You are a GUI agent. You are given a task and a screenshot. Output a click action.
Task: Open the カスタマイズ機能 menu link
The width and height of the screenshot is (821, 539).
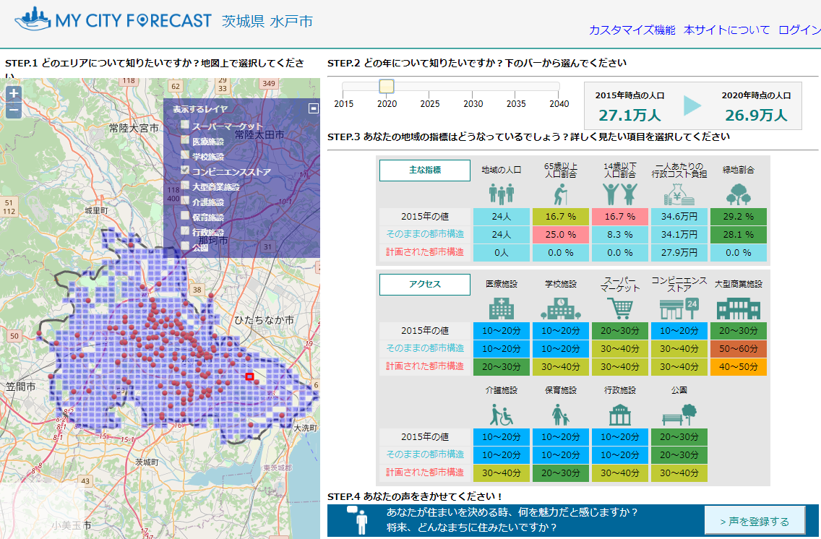tap(632, 30)
